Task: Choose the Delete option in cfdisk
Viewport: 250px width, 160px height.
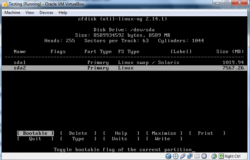Action: click(78, 133)
